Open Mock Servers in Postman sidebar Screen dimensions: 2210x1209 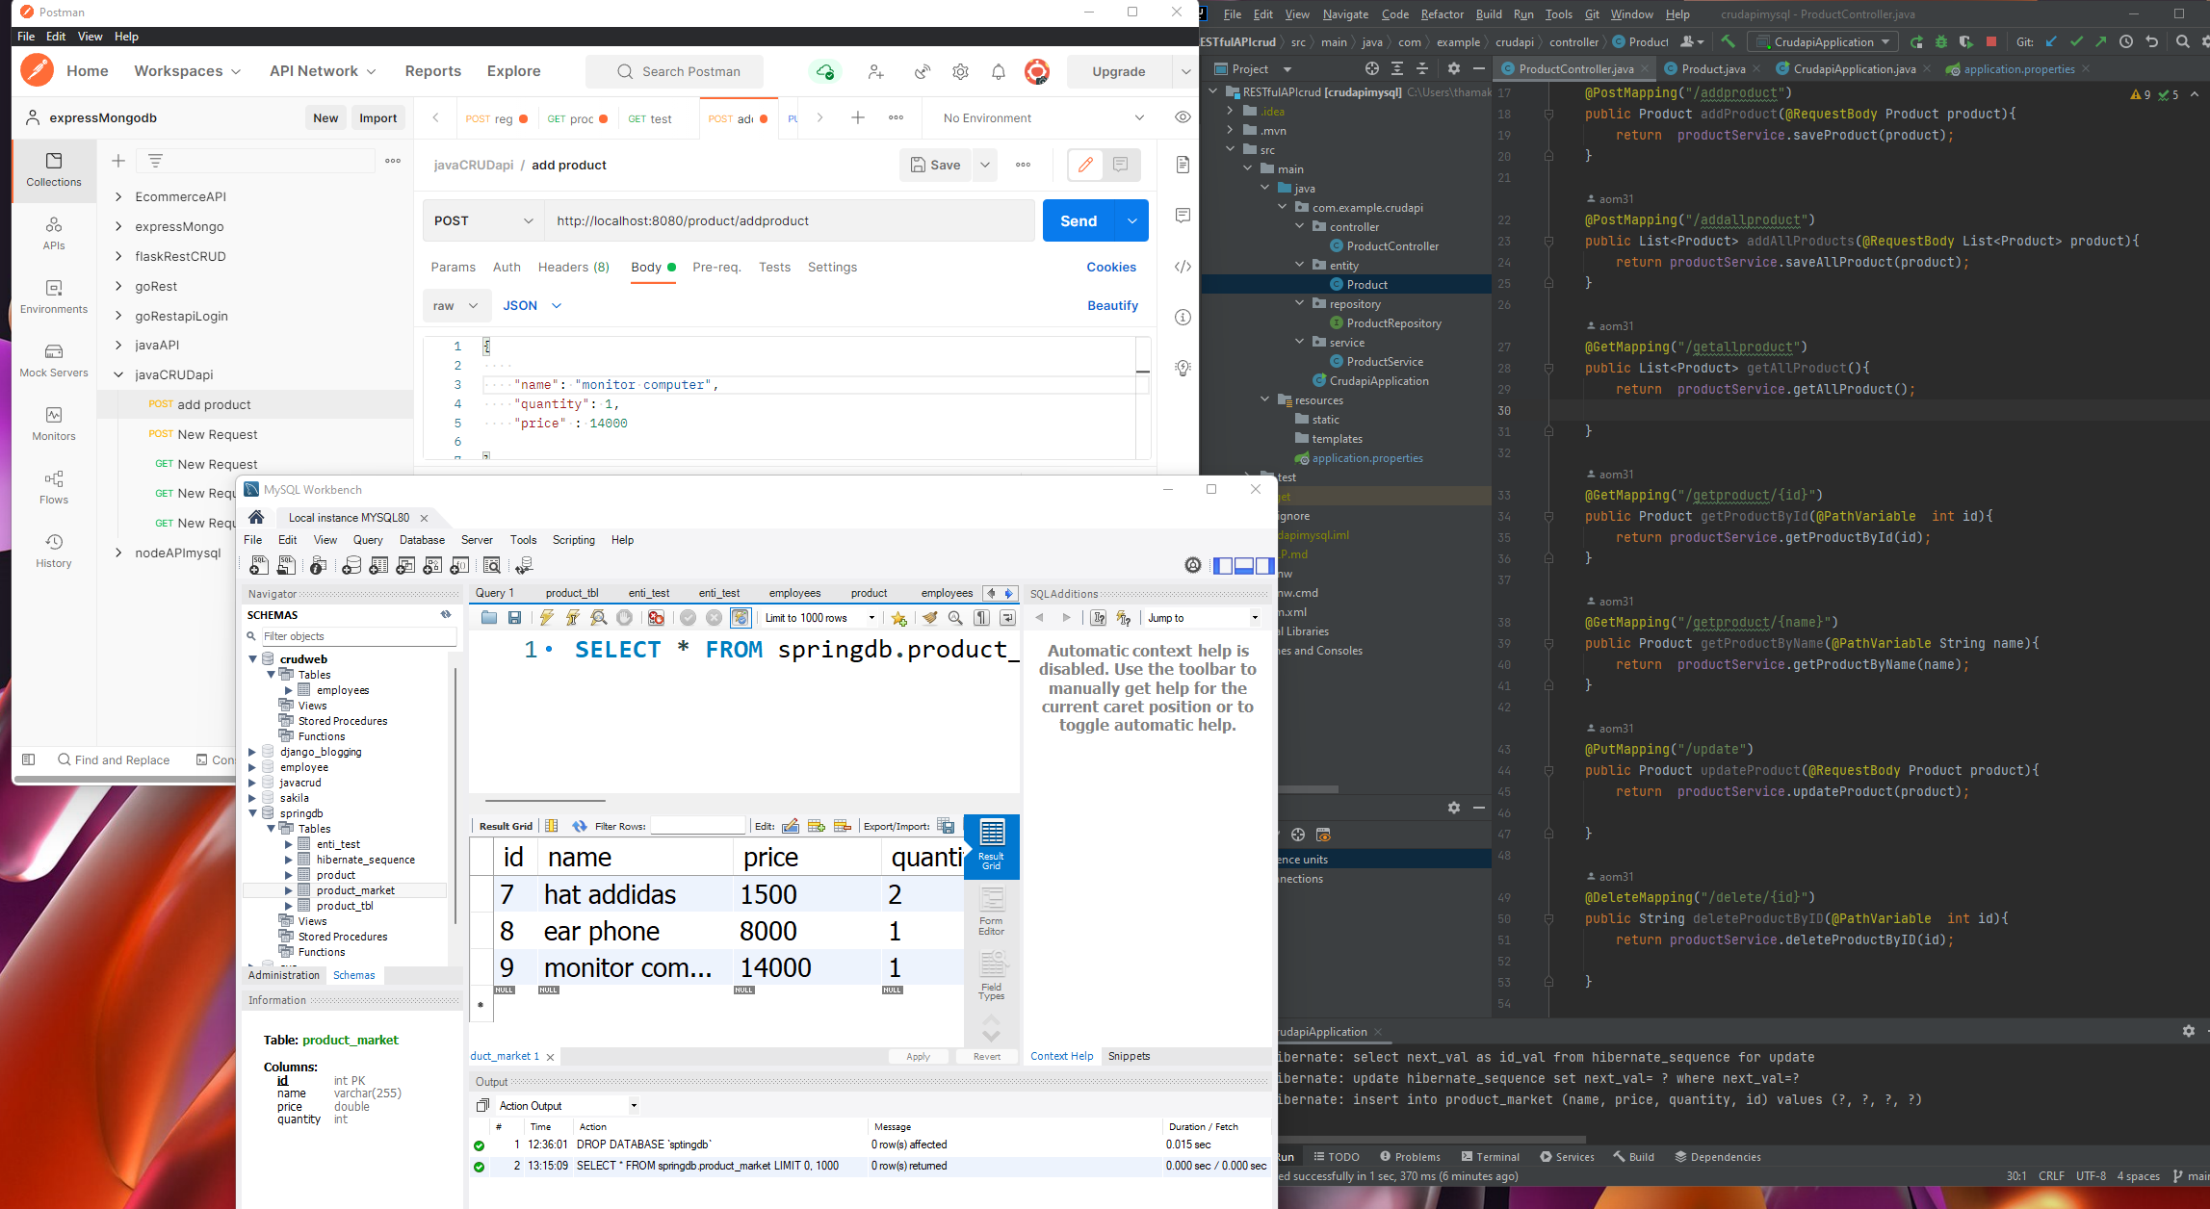54,360
